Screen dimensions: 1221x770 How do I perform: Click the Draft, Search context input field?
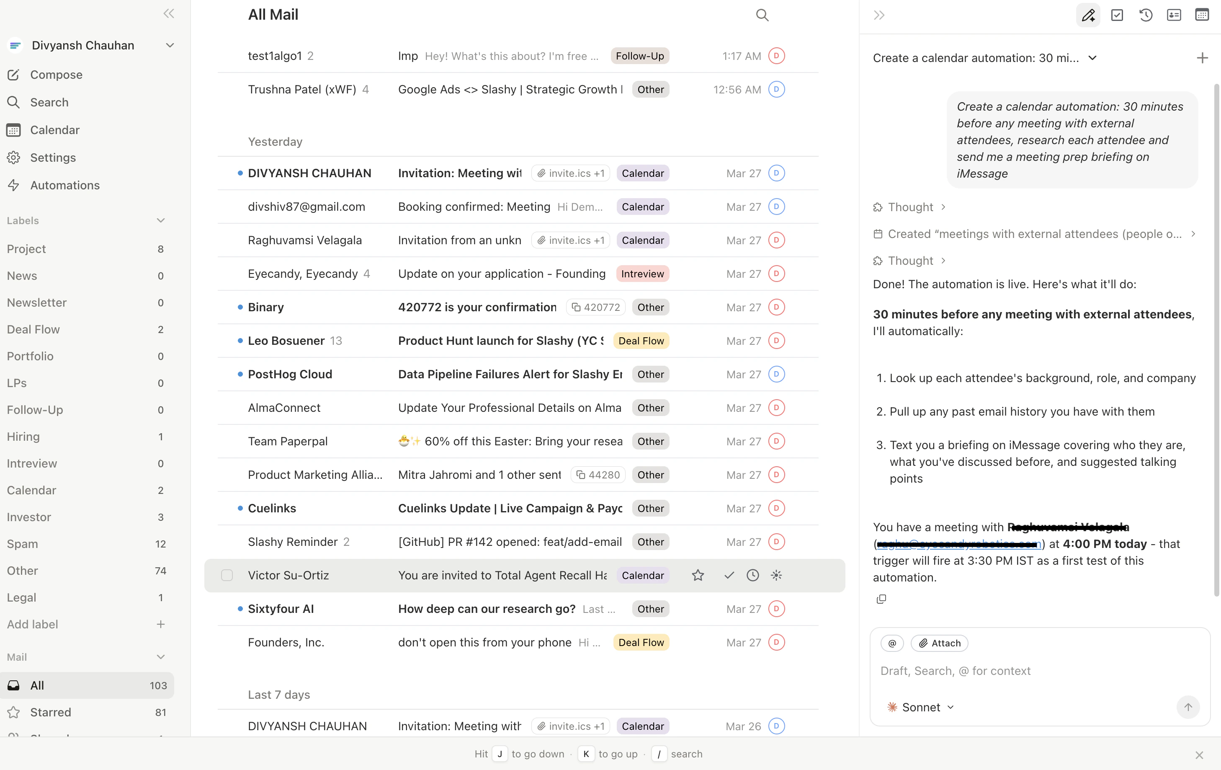pos(955,671)
